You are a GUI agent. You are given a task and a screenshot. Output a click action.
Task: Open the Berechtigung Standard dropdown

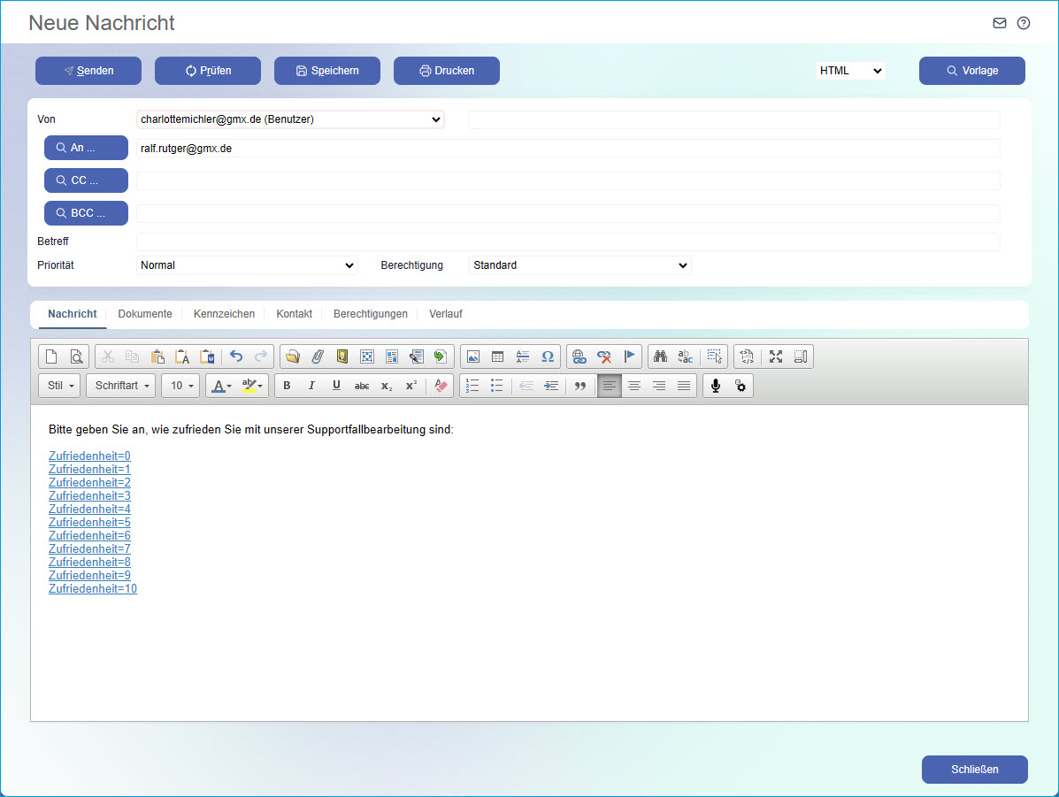(x=579, y=265)
